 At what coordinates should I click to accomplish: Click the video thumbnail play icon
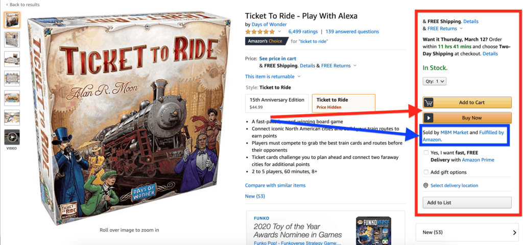[12, 137]
